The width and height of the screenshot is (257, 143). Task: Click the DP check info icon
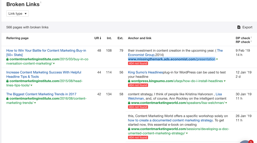pos(251,37)
